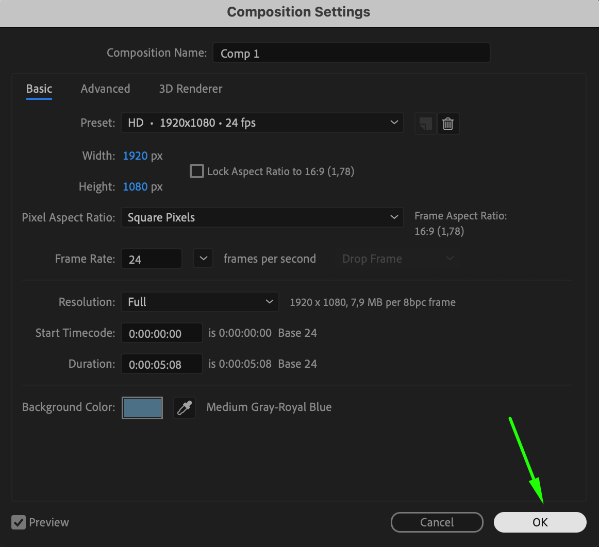This screenshot has height=547, width=599.
Task: Click the save preset icon
Action: coord(425,124)
